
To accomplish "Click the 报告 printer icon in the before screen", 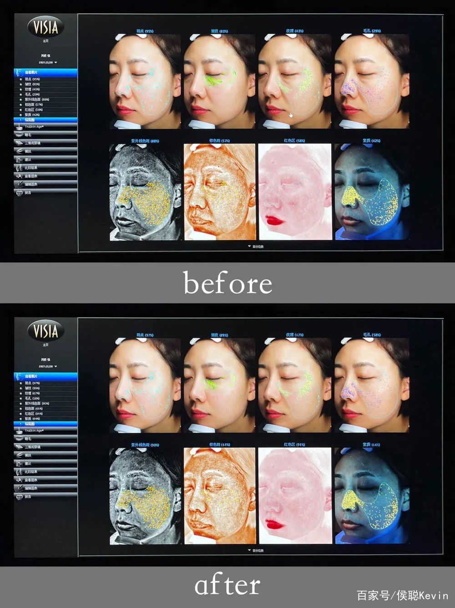I will coord(19,193).
